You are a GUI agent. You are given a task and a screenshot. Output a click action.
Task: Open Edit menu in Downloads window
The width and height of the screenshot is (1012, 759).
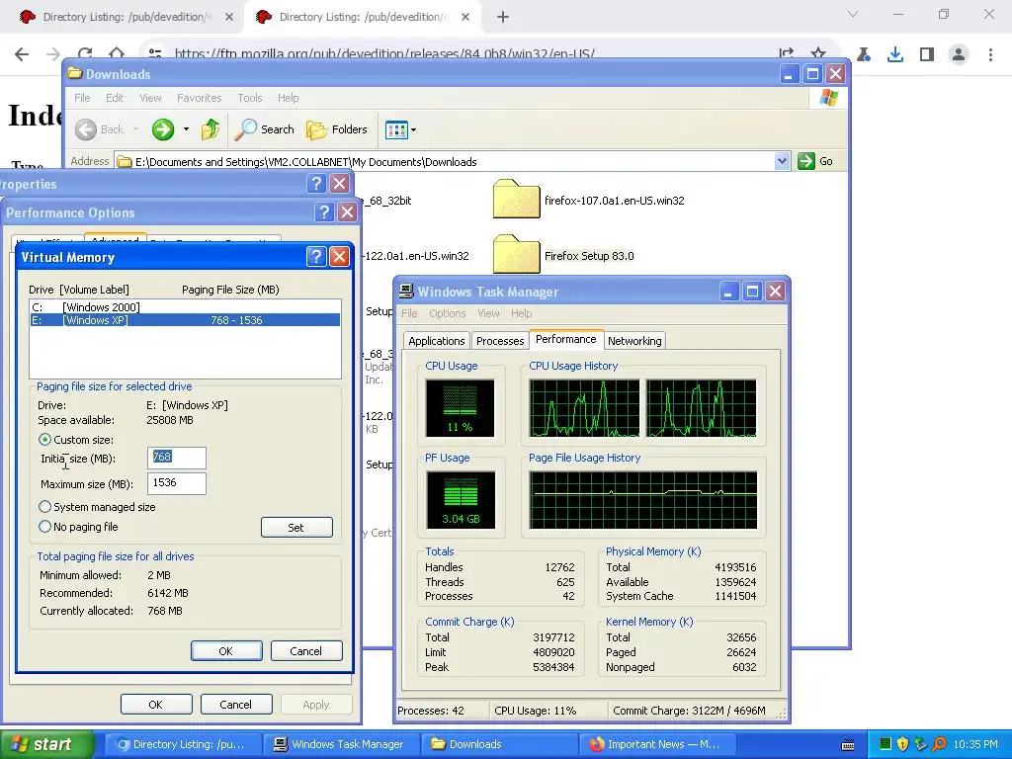pos(115,98)
